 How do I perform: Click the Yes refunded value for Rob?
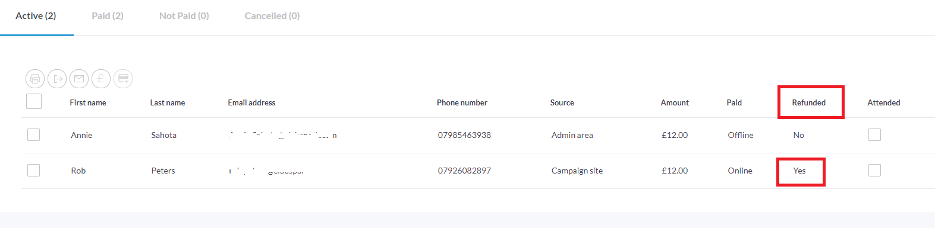799,171
